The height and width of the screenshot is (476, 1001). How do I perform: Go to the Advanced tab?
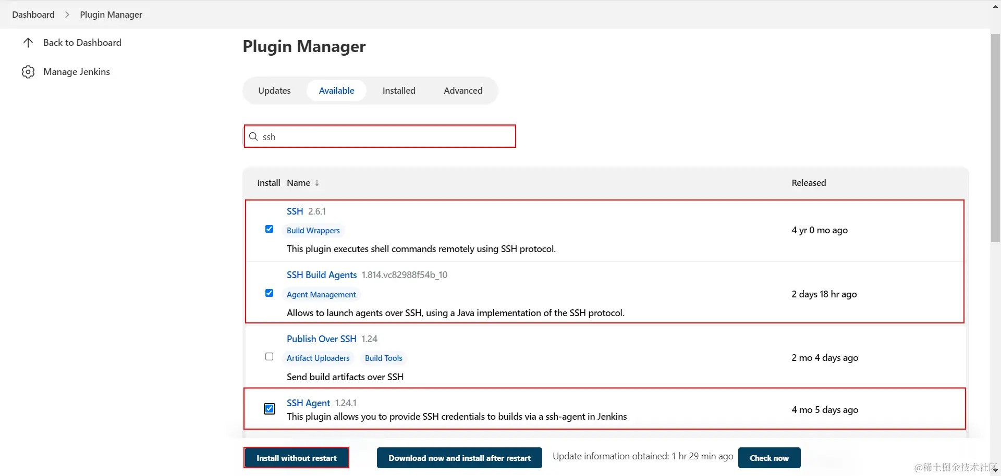(463, 91)
